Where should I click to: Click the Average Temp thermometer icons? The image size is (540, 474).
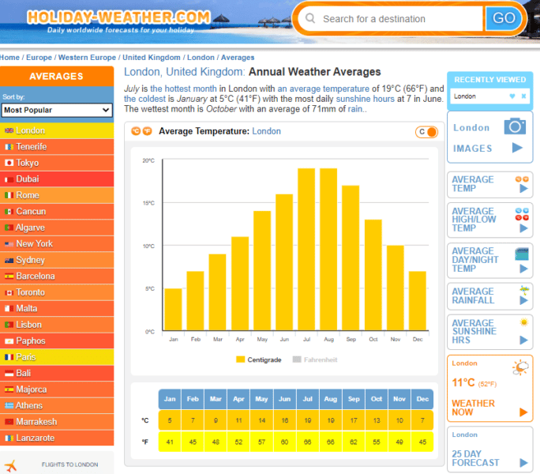coord(522,179)
